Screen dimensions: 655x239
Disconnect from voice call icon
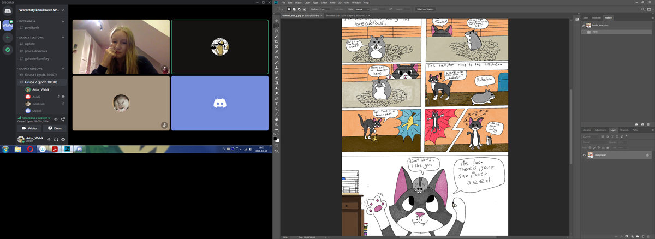63,119
